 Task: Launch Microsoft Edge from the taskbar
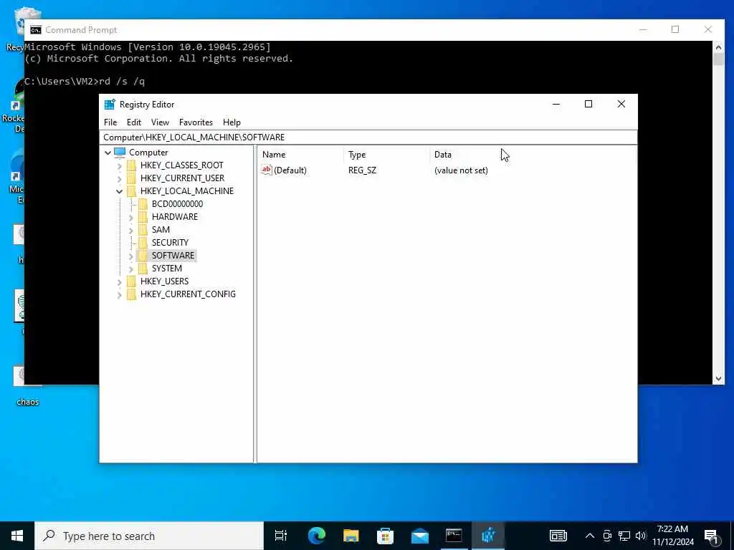coord(317,536)
